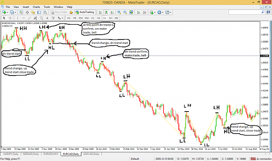
Task: Open the Strategy Tester icon
Action: (45, 12)
